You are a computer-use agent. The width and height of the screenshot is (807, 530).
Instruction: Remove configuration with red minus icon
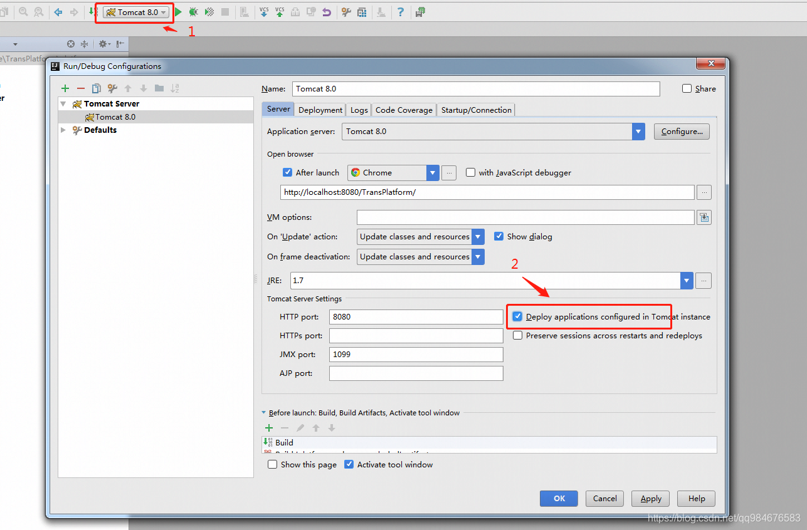point(81,88)
